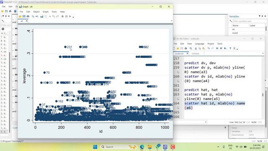Show hidden system tray icons
The image size is (268, 151).
pyautogui.click(x=218, y=147)
